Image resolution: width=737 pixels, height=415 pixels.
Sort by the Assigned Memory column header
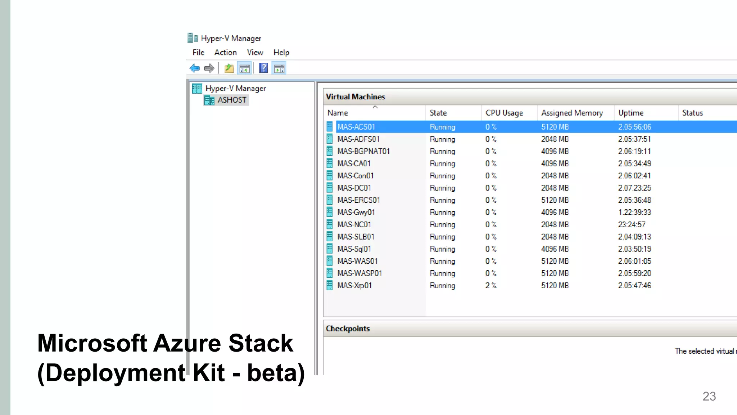(576, 113)
